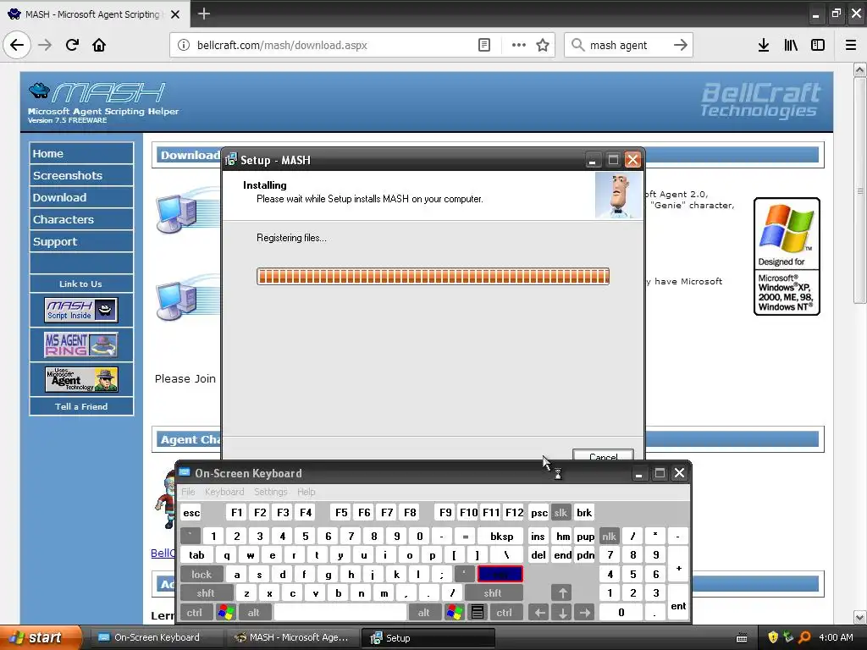
Task: Open page actions three-dot menu
Action: click(x=519, y=45)
